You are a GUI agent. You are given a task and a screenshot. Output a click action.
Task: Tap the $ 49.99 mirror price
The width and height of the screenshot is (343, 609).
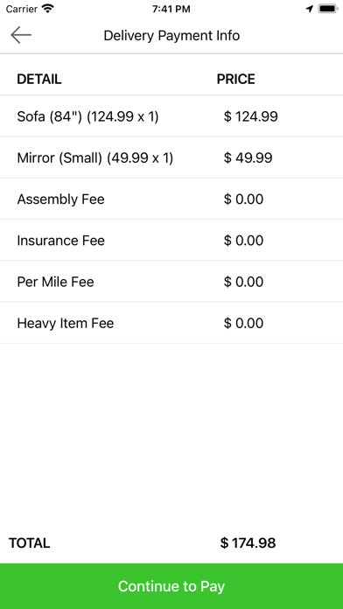[248, 157]
